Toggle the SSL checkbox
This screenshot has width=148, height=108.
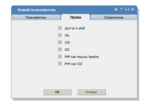coord(60,35)
